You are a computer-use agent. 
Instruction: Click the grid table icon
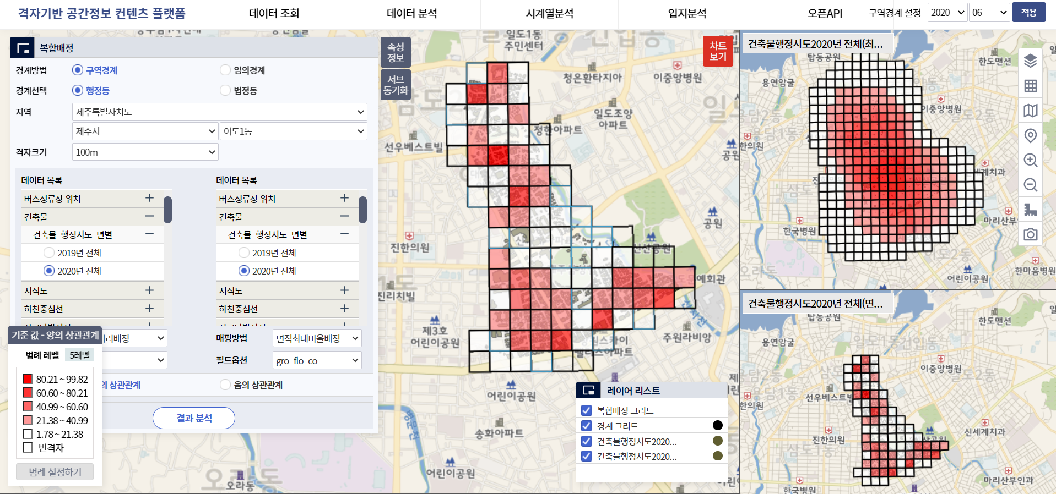tap(1030, 86)
